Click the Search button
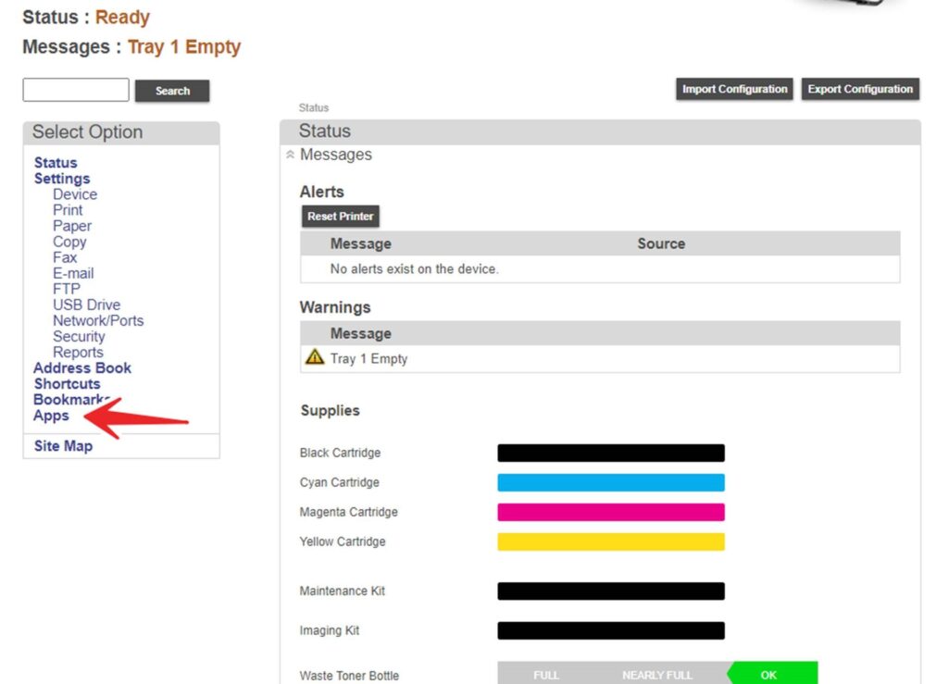The image size is (948, 684). pos(172,91)
